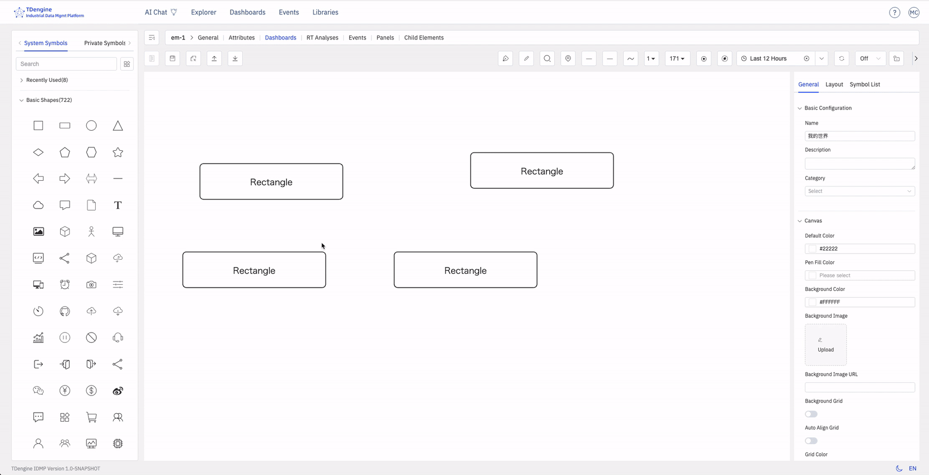The image size is (929, 475).
Task: Pick the star shape symbol
Action: pyautogui.click(x=118, y=152)
